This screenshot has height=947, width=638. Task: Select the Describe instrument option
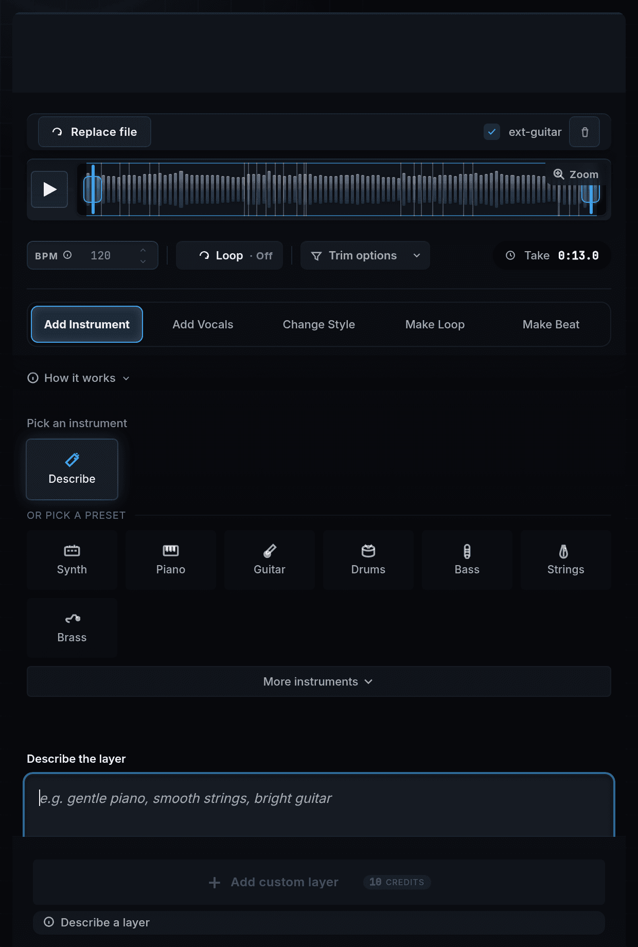point(72,469)
